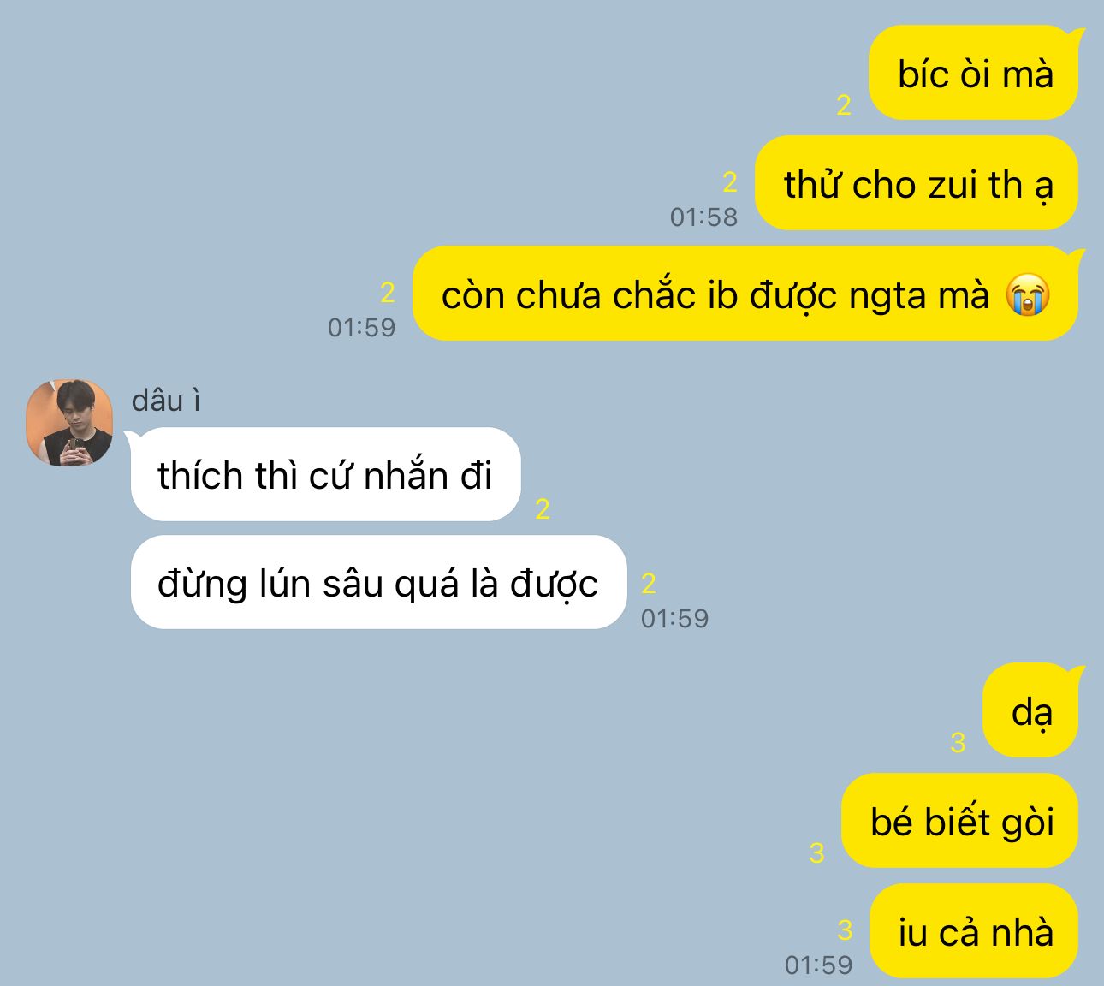This screenshot has width=1104, height=986.
Task: Open dâu ì's profile picture
Action: [x=69, y=423]
